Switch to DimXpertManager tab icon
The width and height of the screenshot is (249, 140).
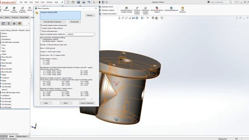pos(14,23)
